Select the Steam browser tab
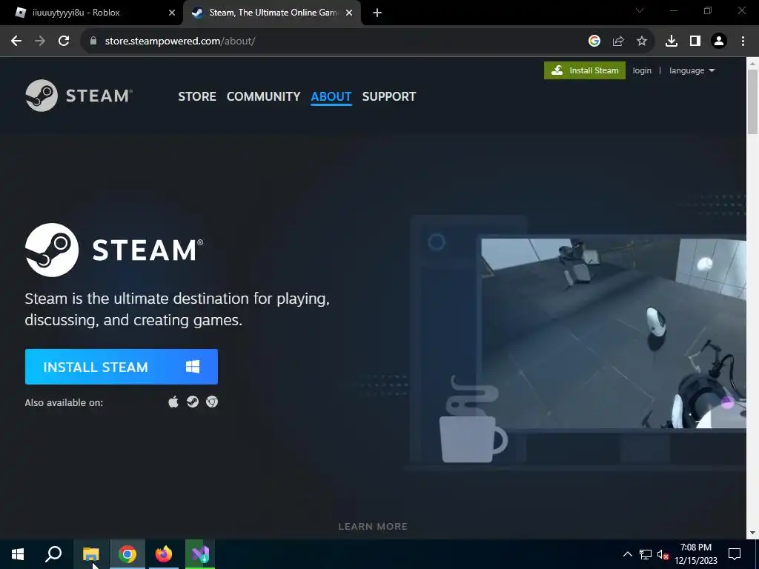759x569 pixels. coord(272,13)
